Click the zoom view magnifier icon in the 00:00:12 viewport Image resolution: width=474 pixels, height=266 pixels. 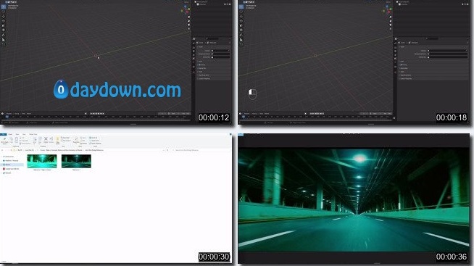tap(189, 17)
